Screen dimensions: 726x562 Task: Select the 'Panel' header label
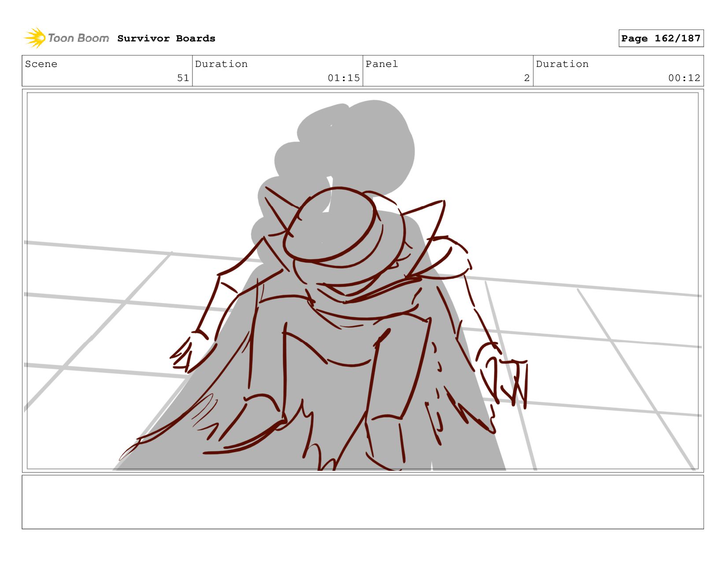coord(382,64)
